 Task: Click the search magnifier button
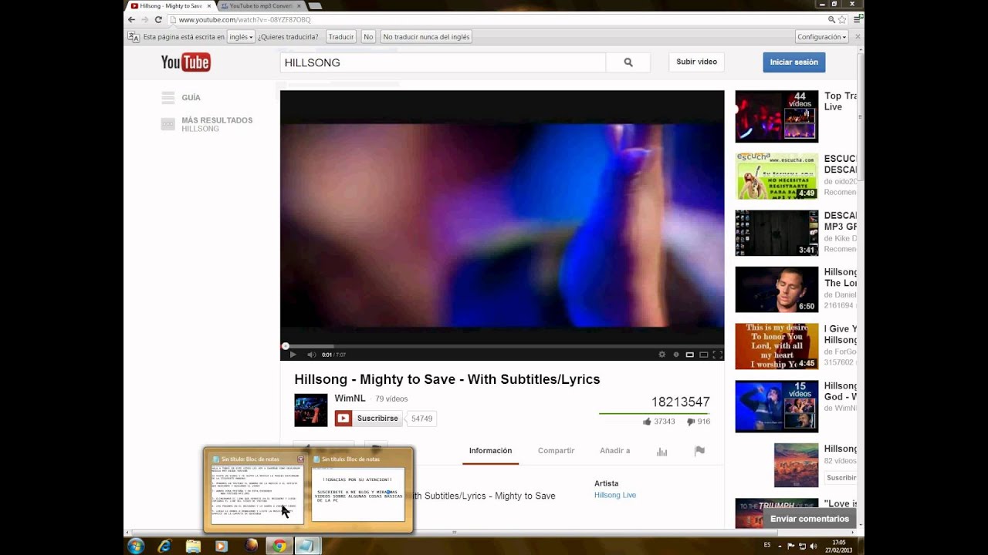(x=628, y=62)
